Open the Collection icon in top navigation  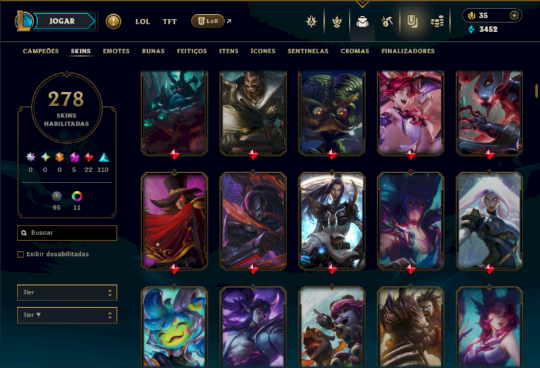pyautogui.click(x=412, y=22)
